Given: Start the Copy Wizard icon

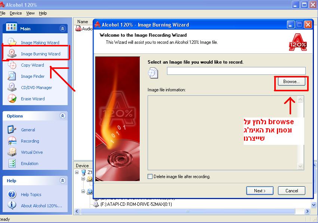Looking at the screenshot, I should pos(12,65).
